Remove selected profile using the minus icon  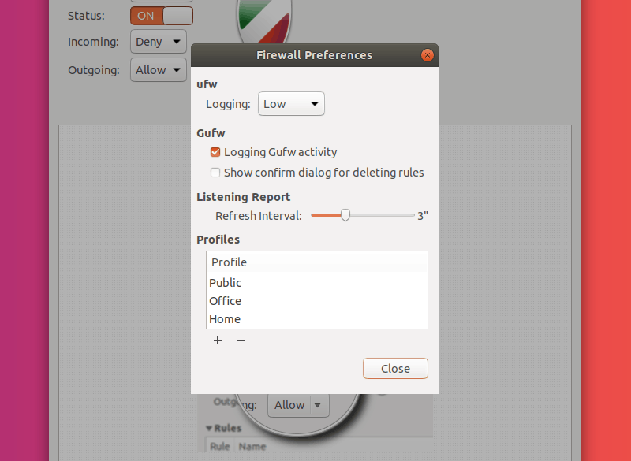(x=241, y=340)
